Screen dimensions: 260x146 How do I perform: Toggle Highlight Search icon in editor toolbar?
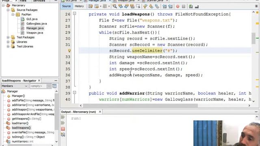click(132, 6)
